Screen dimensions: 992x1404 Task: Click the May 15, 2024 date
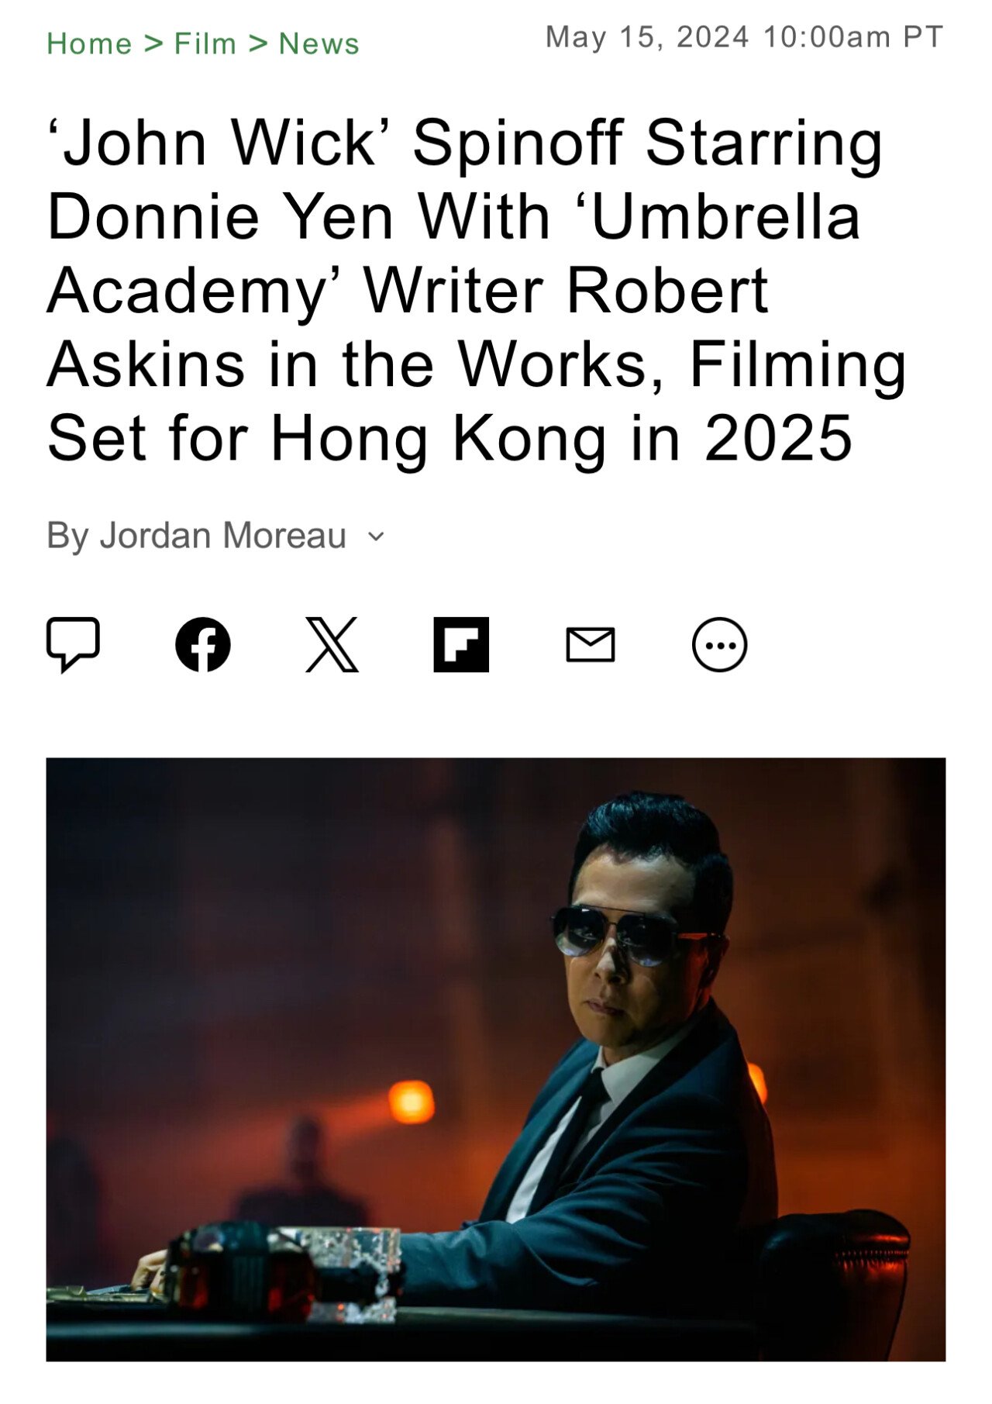point(648,36)
